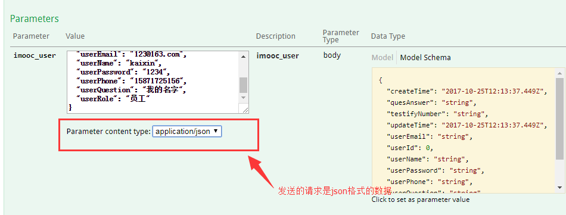Viewport: 566px width, 215px height.
Task: Click the imooc_user description cell
Action: 278,55
